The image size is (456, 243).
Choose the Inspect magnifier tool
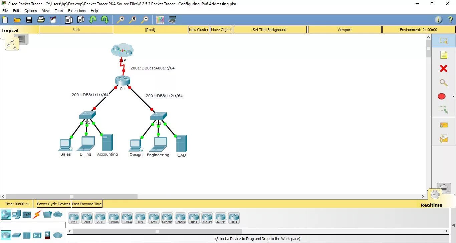tap(444, 82)
